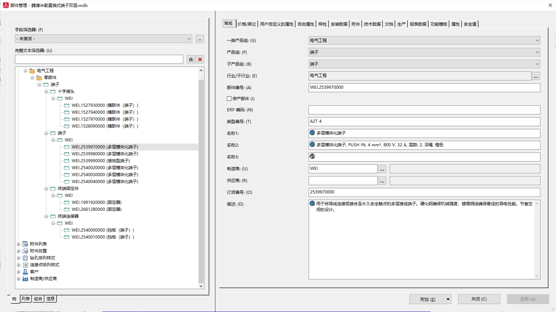Click the 制造商/供应商 factory icon
556x312 pixels.
[25, 279]
